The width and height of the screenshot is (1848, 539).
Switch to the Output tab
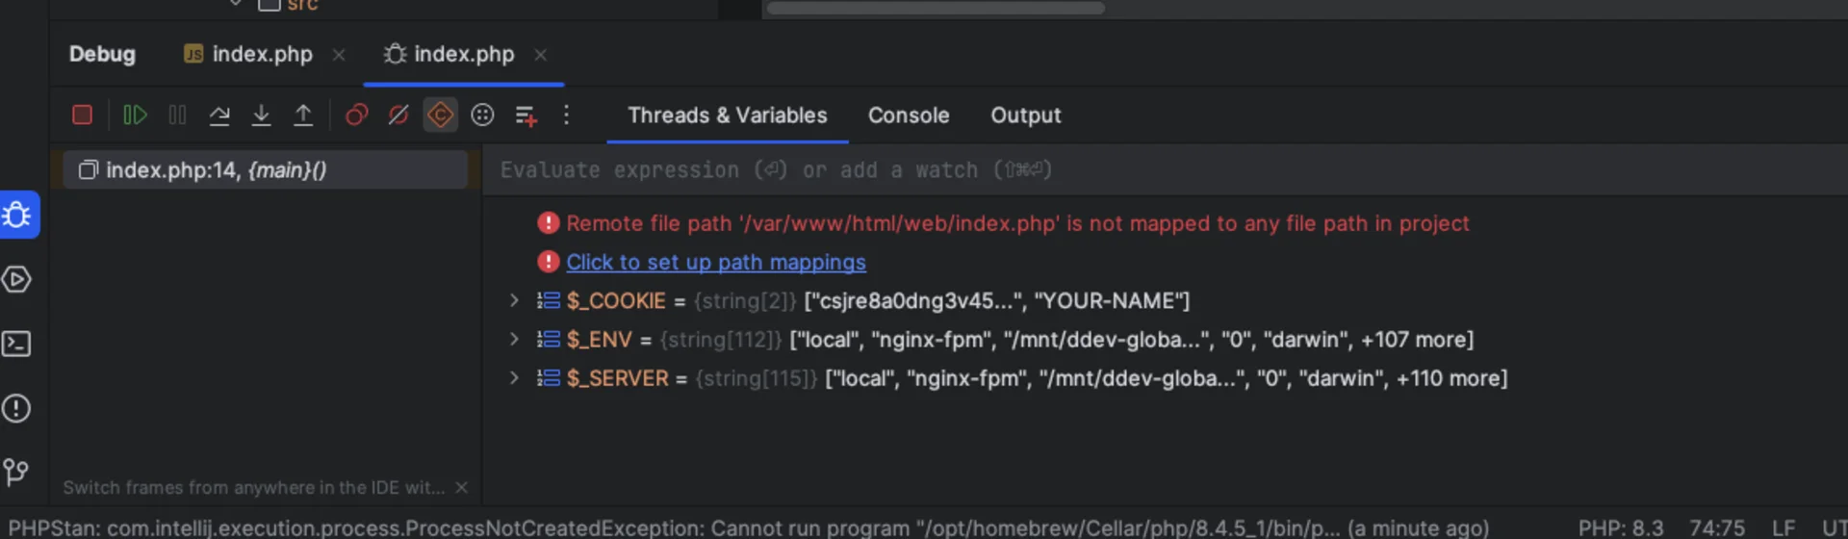(x=1025, y=115)
